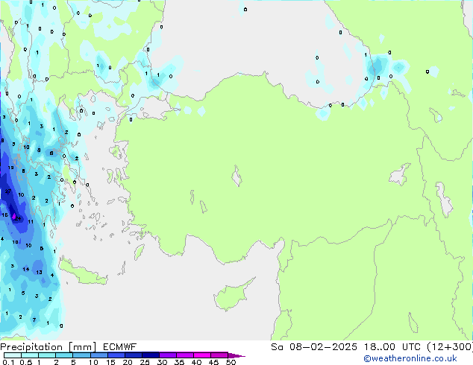This screenshot has height=365, width=473.
Task: Click the '0.1' legend scale label
Action: (x=8, y=362)
